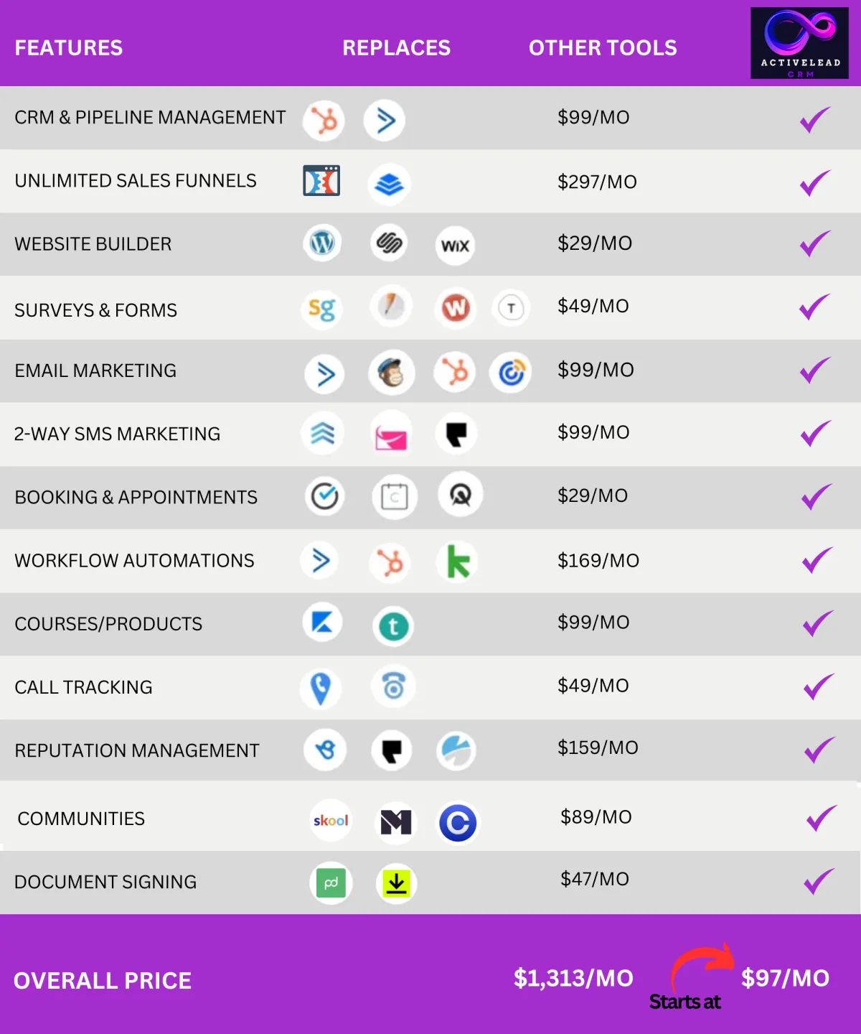Click the checkmark for Email Marketing row
The width and height of the screenshot is (861, 1034).
click(815, 371)
